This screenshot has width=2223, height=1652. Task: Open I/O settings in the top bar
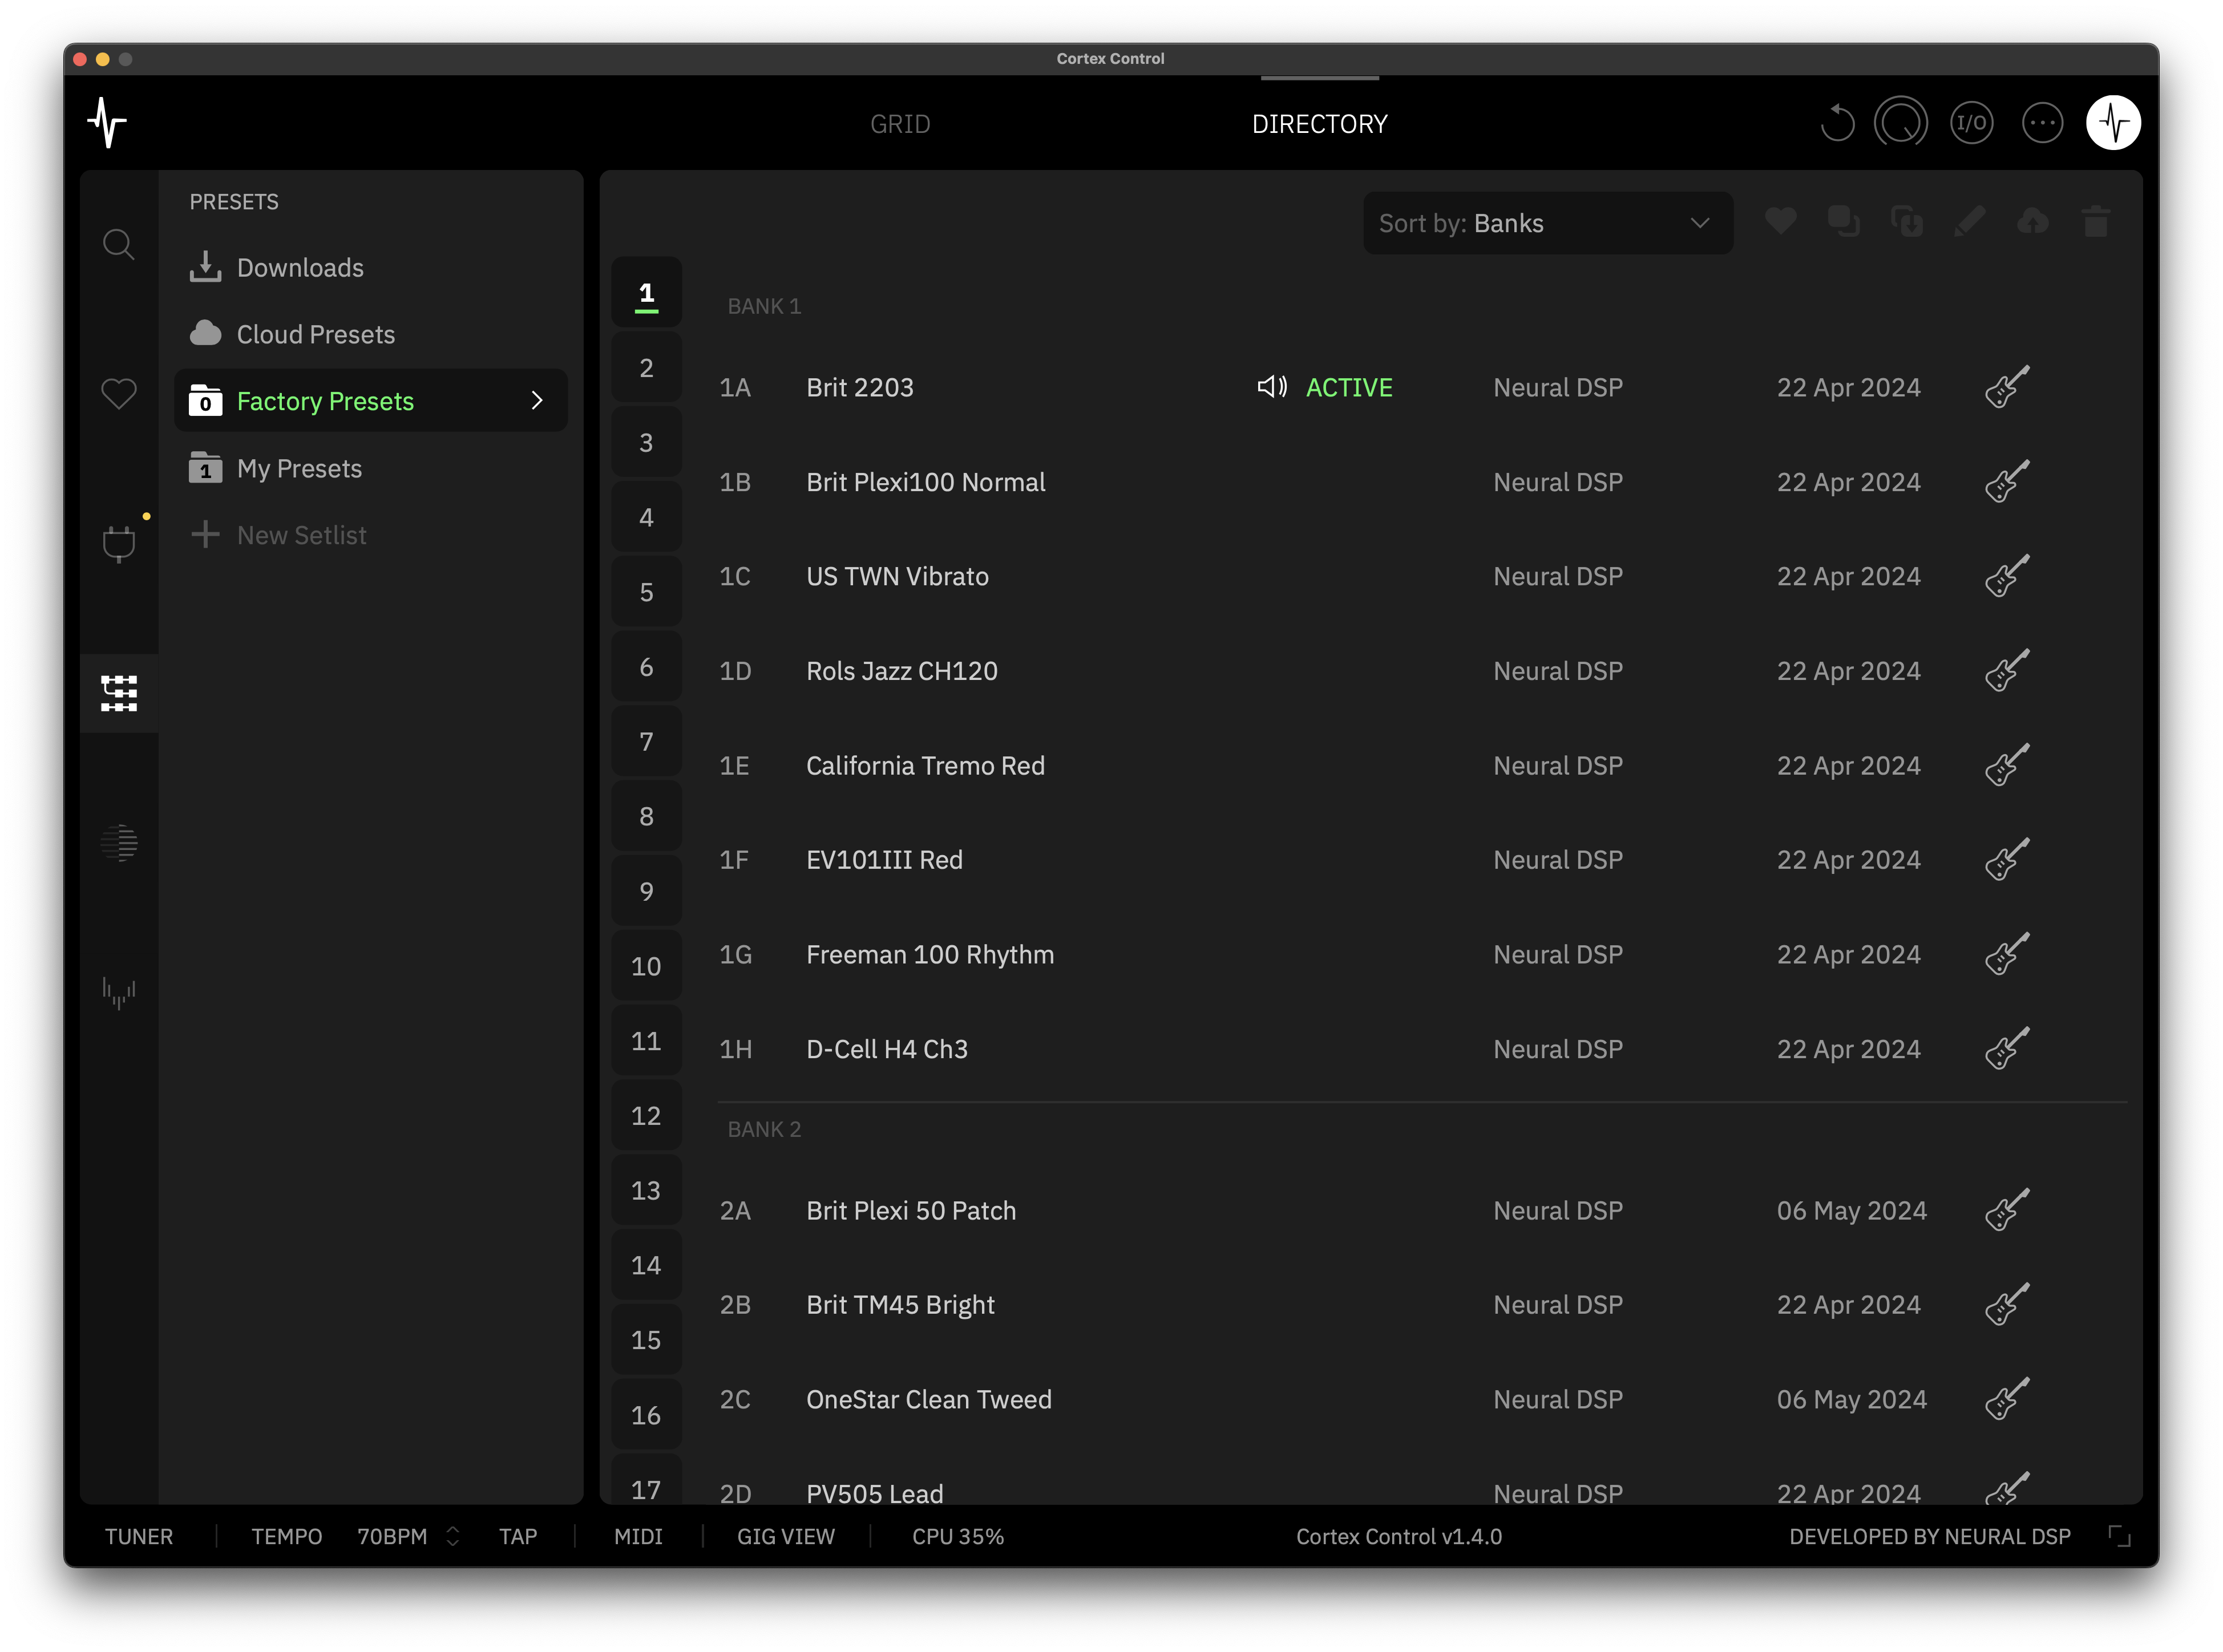pos(1971,122)
